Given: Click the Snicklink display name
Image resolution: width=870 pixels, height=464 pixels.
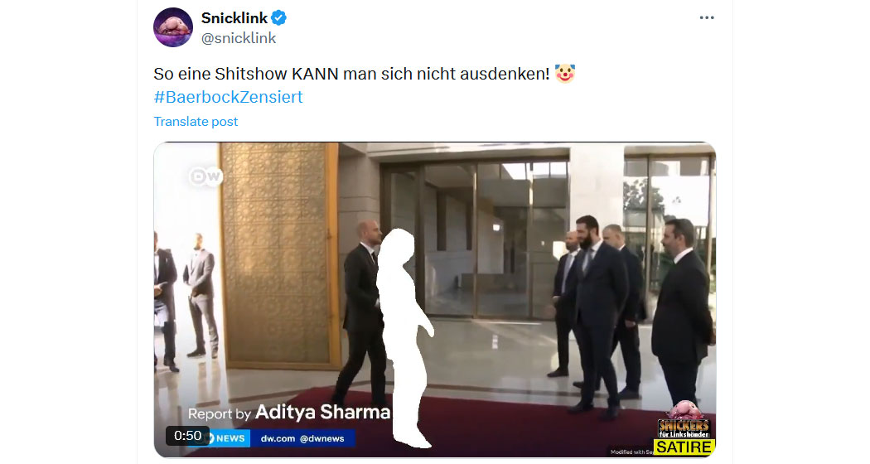Looking at the screenshot, I should pos(234,18).
